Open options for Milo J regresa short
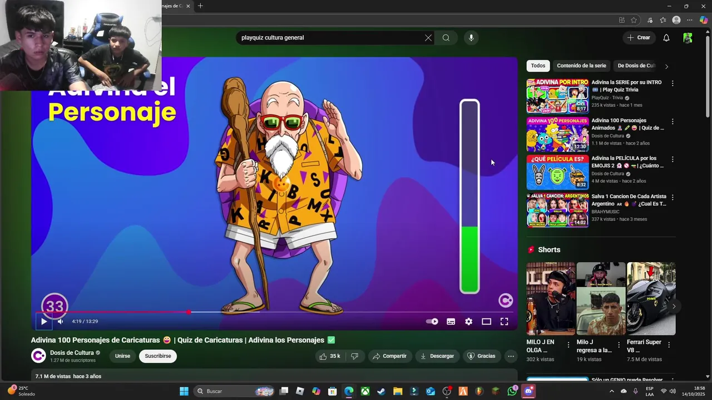Viewport: 712px width, 400px height. coord(619,344)
